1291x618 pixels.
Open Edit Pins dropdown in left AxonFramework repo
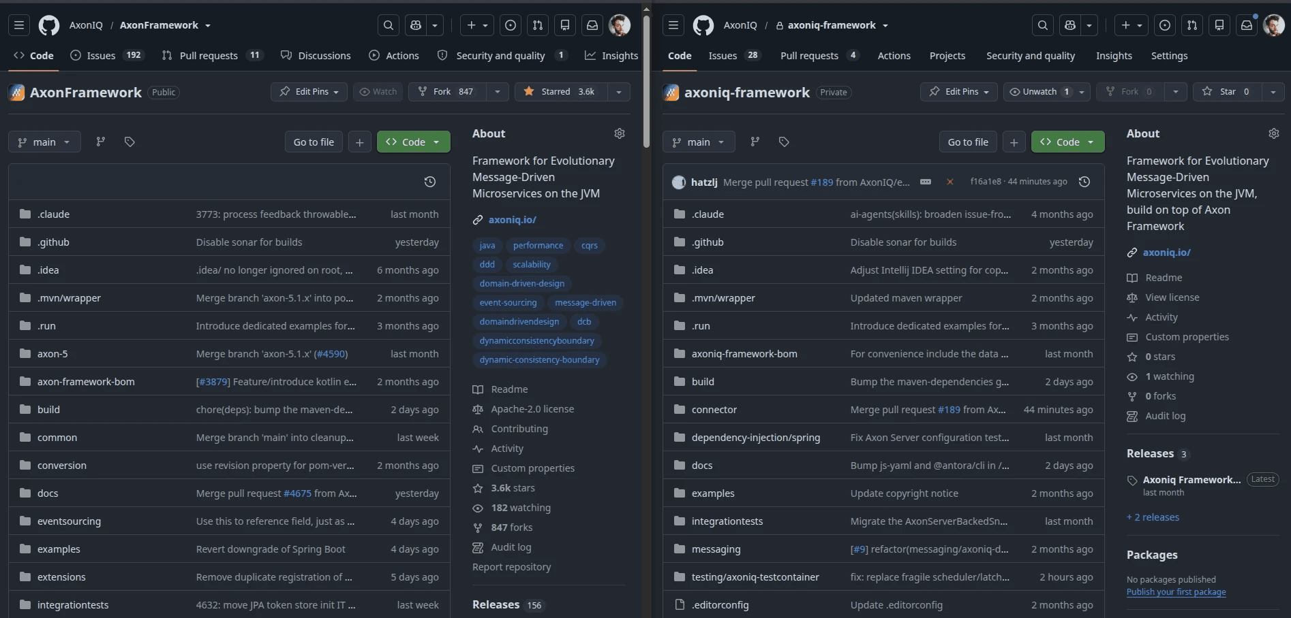pos(309,92)
